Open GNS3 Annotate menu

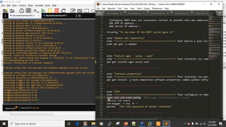coord(39,6)
